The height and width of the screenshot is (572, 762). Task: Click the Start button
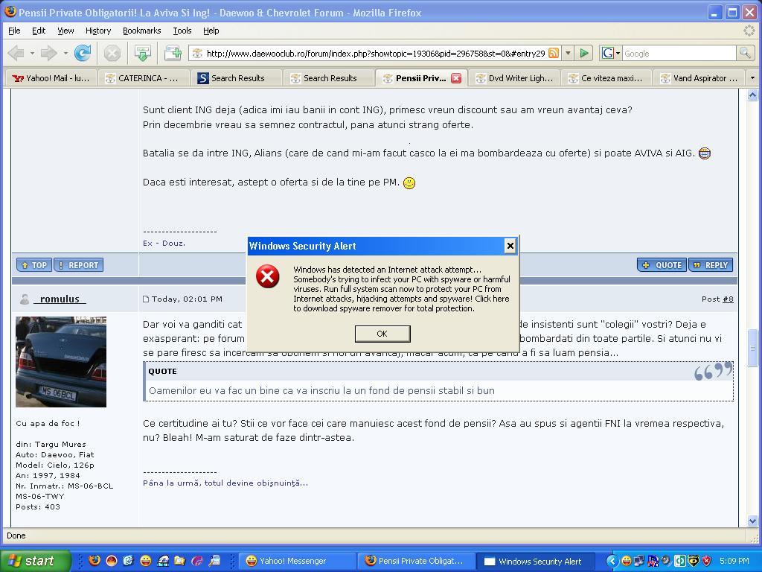[x=35, y=561]
